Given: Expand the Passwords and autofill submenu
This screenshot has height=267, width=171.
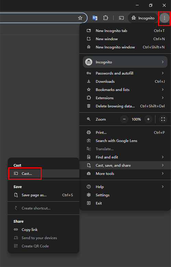Looking at the screenshot, I should click(125, 73).
